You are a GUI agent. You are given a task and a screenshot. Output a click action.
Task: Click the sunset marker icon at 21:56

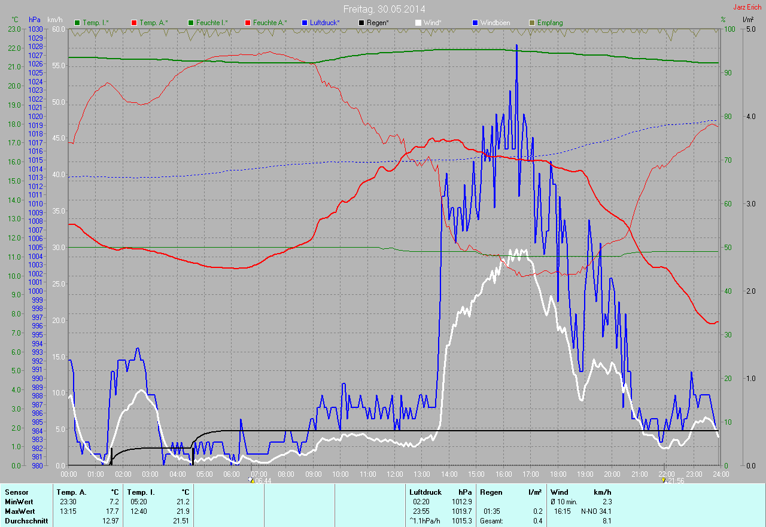[x=664, y=480]
